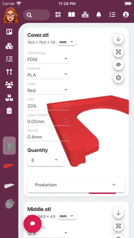This screenshot has height=238, width=134.
Task: Click the search field
Action: tap(36, 15)
